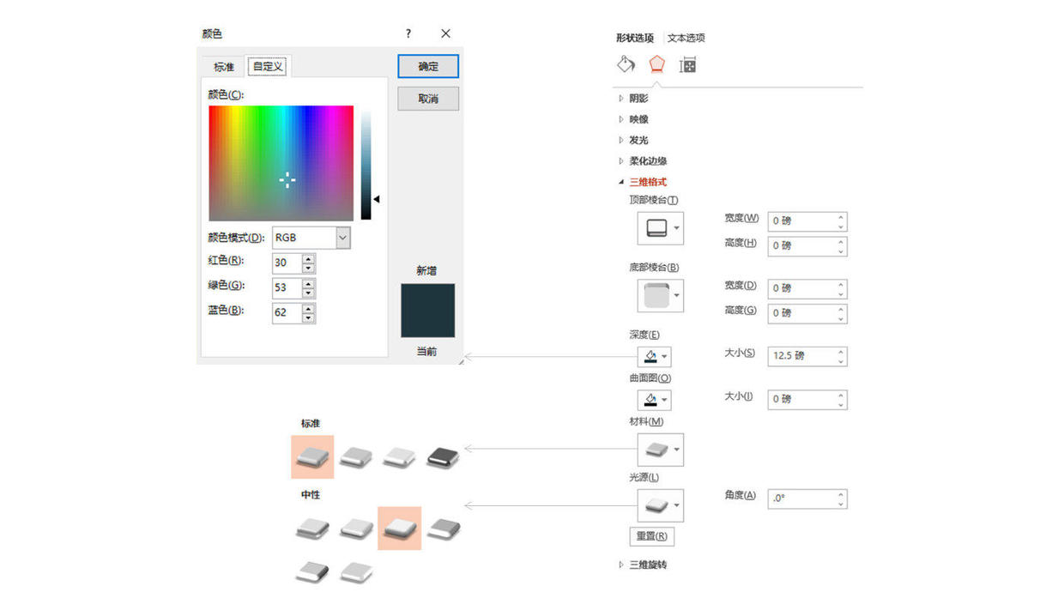Viewport: 1064px width, 598px height.
Task: Adjust the 红色 spinner arrows
Action: (309, 263)
